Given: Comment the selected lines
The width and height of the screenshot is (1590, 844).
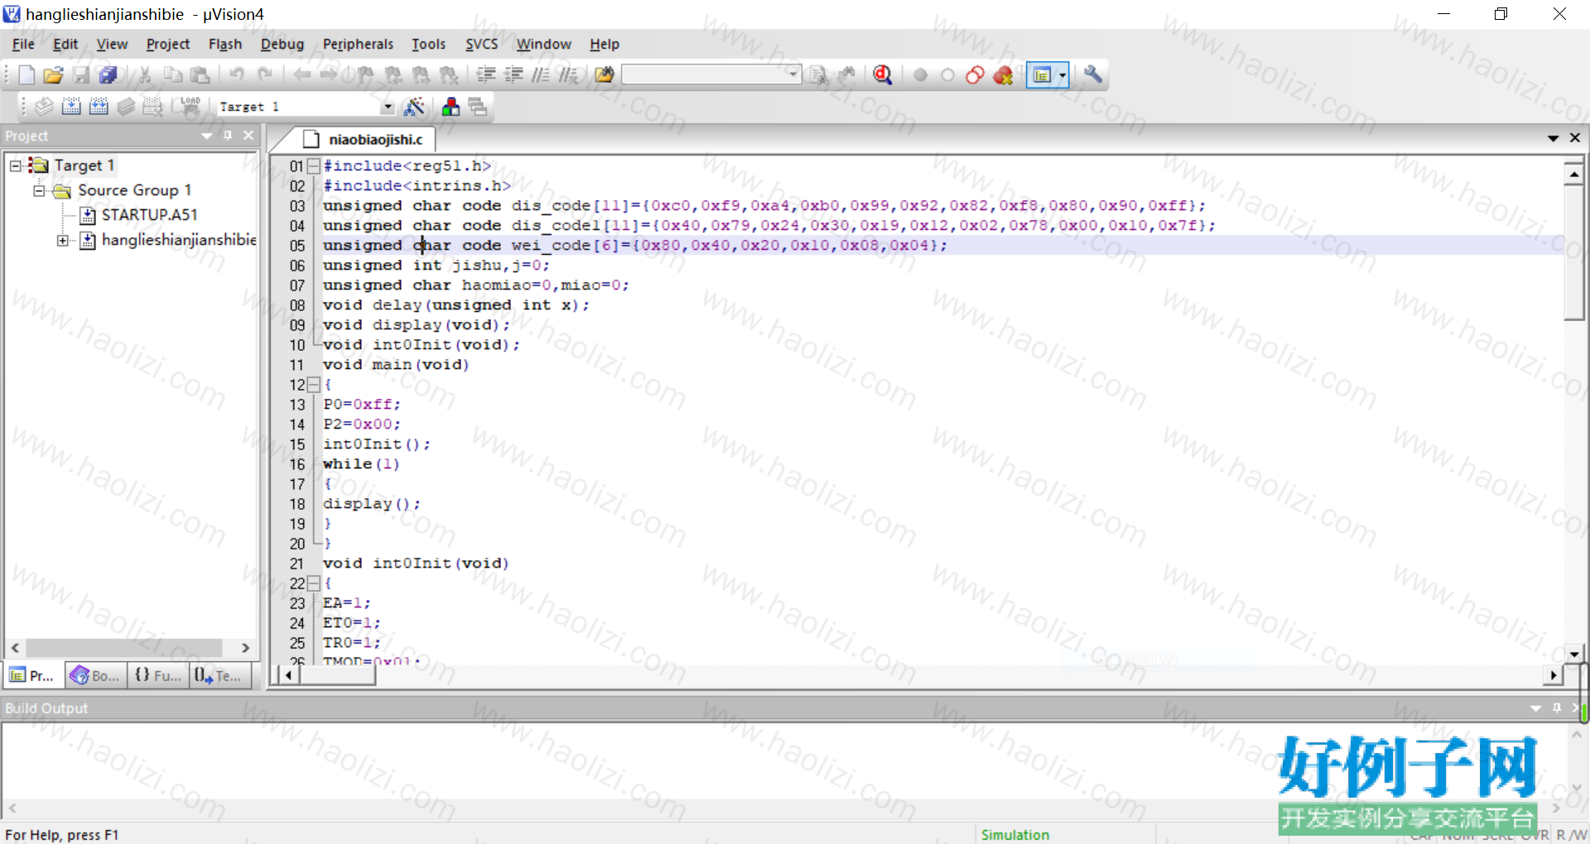Looking at the screenshot, I should point(541,75).
